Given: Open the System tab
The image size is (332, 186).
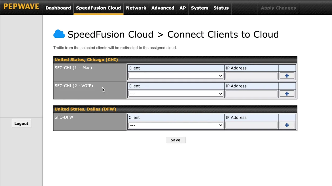Looking at the screenshot, I should click(x=199, y=8).
